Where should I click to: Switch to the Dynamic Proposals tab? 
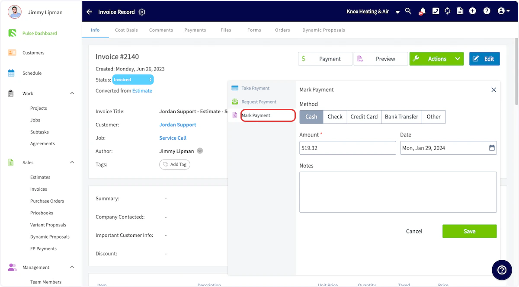tap(324, 30)
